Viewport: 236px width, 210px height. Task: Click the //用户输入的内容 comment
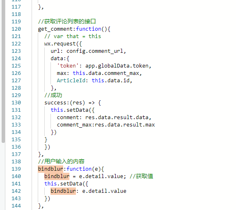[x=61, y=162]
